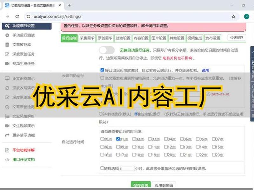Check the 23点 time slot
The width and height of the screenshot is (254, 190).
tap(214, 155)
